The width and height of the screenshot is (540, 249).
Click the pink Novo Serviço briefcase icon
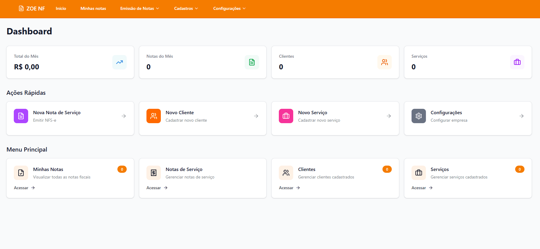286,116
